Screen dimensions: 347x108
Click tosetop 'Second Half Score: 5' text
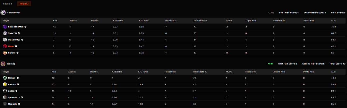[313, 64]
